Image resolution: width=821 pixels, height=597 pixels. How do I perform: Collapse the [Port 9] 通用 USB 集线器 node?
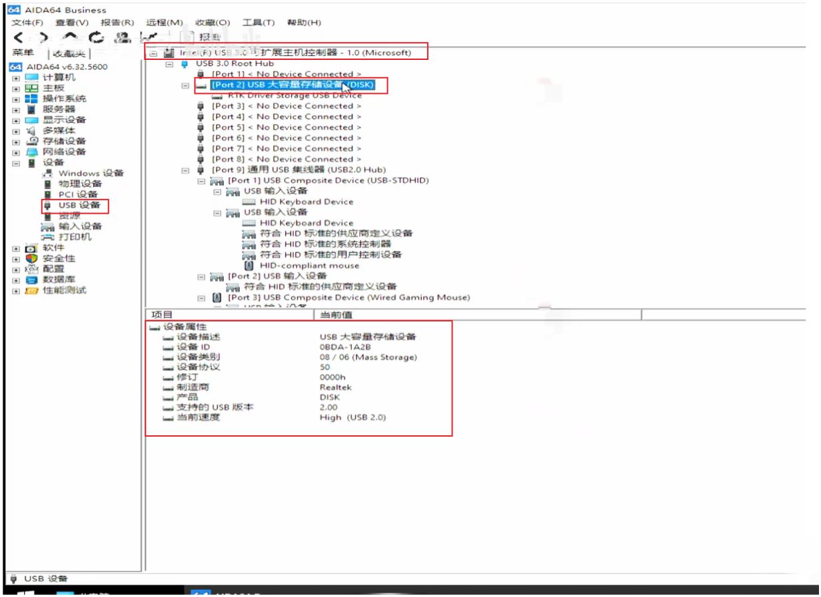tap(185, 170)
